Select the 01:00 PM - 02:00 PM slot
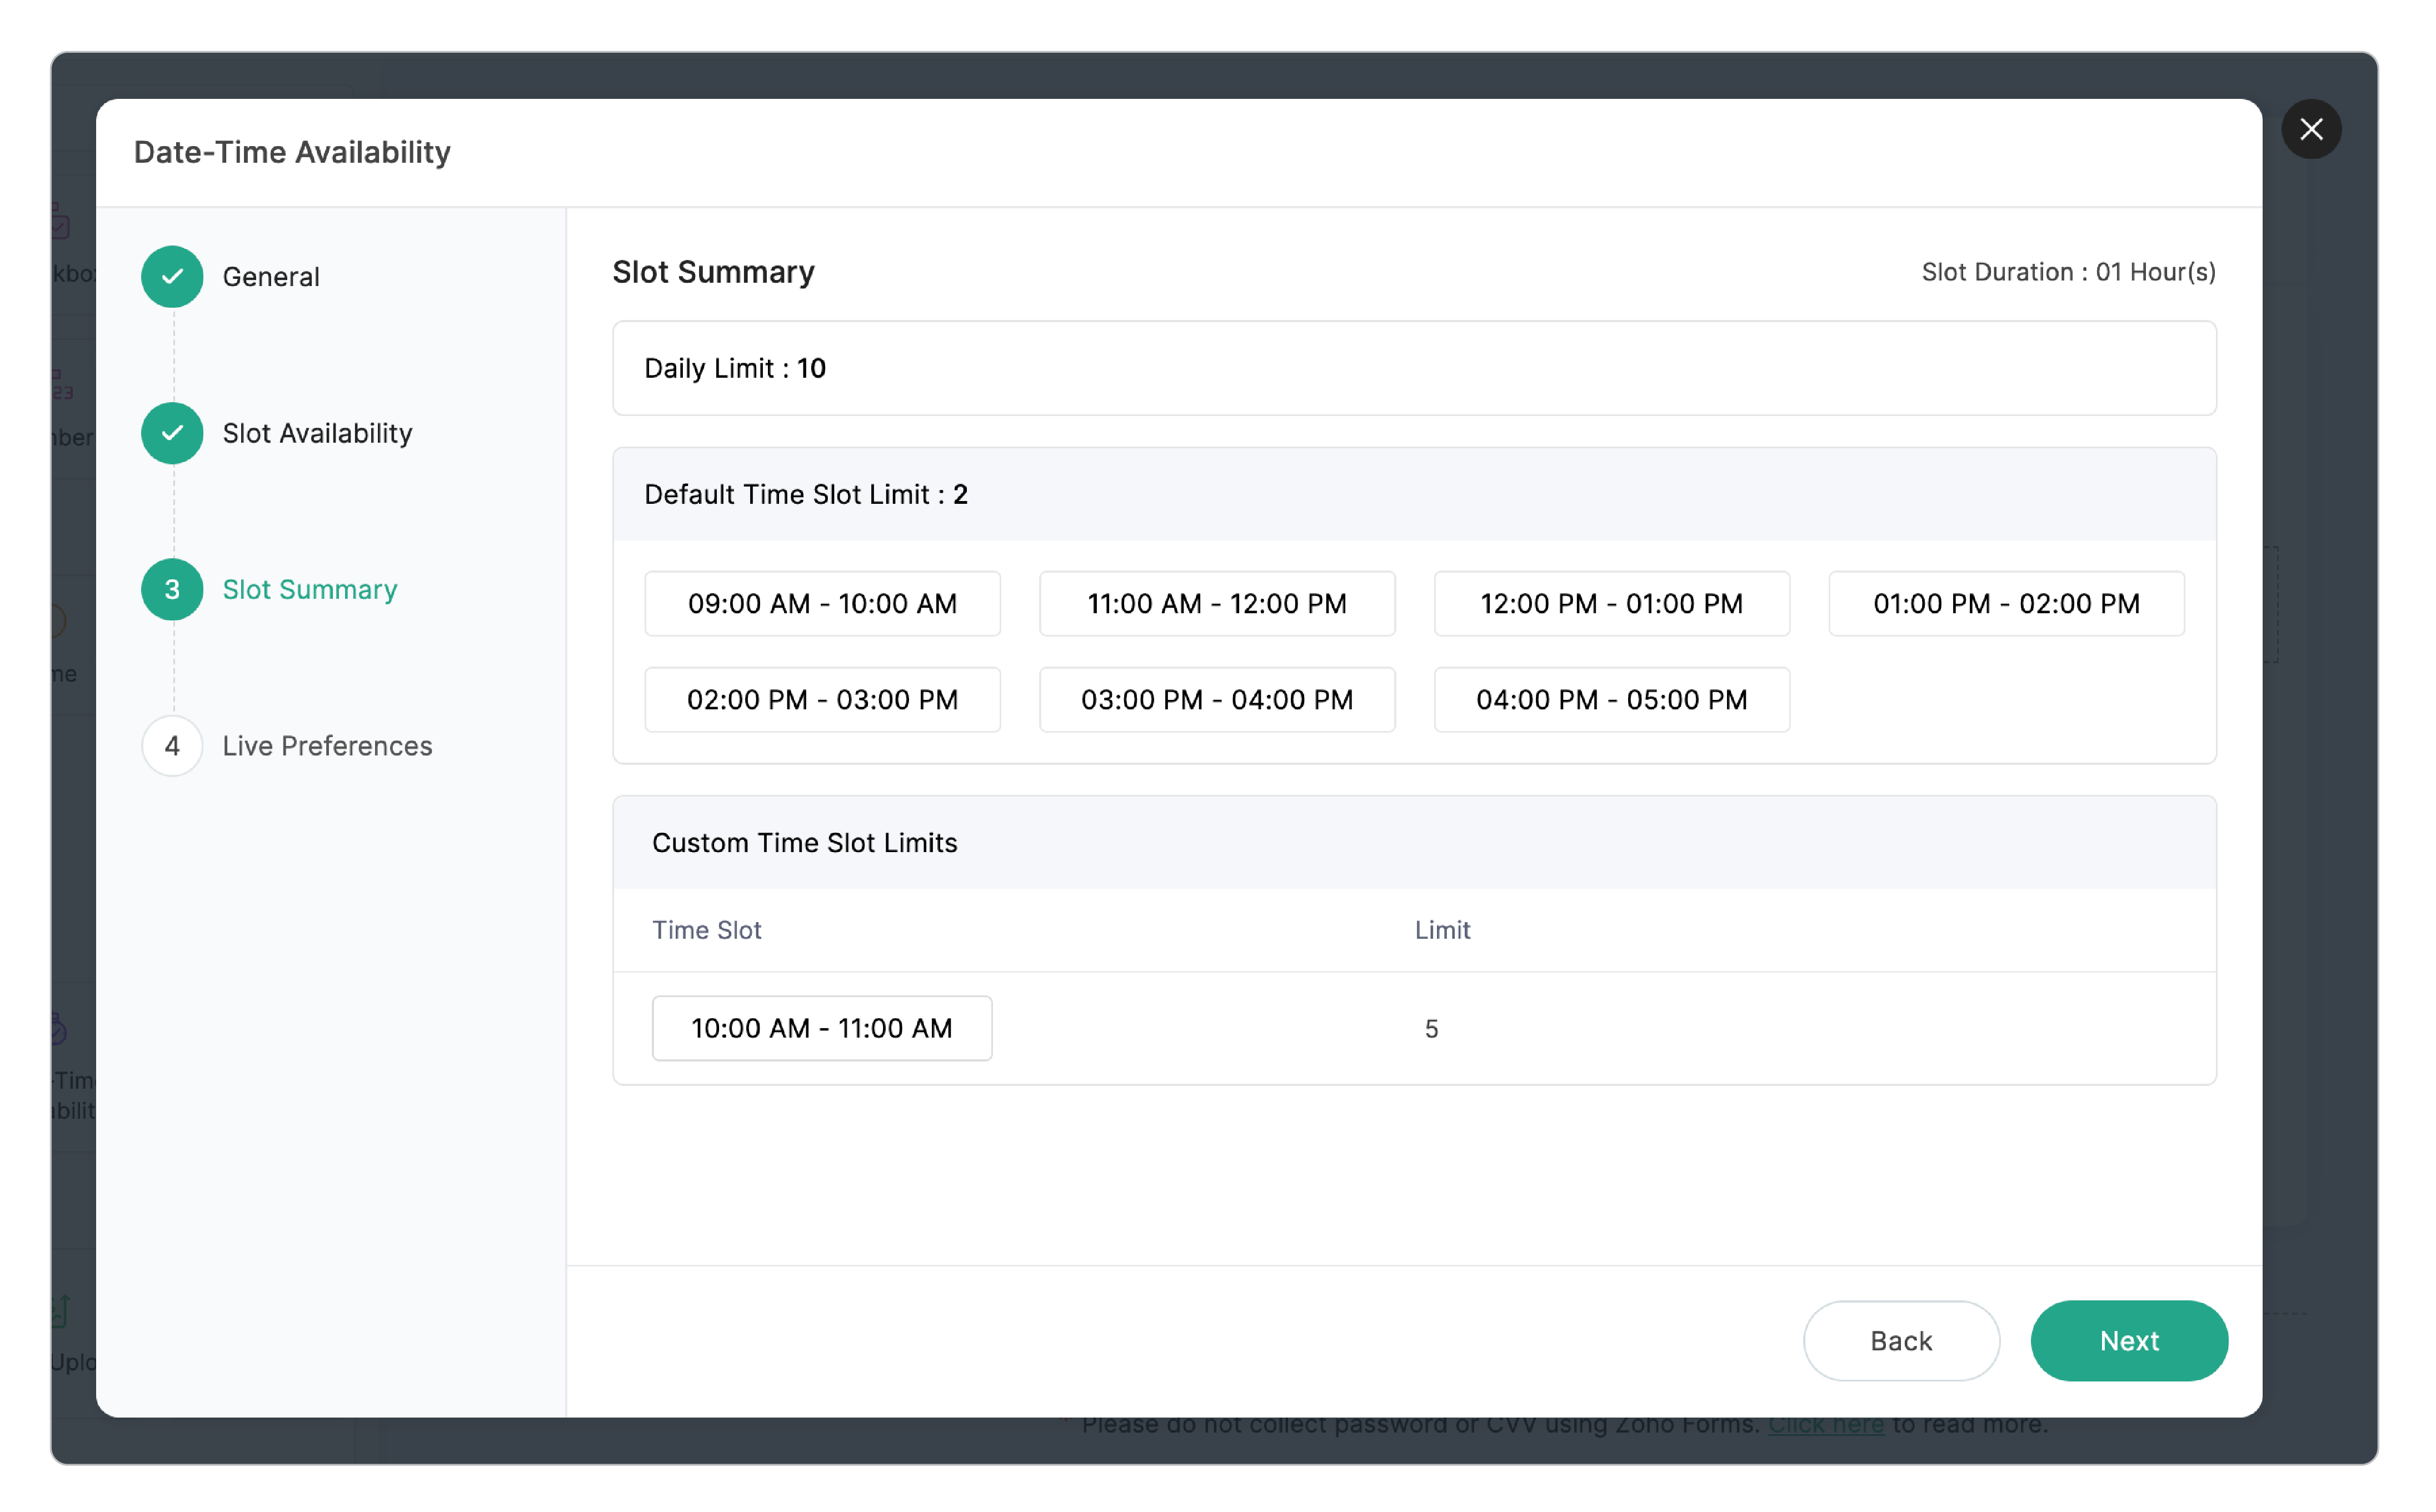This screenshot has width=2436, height=1512. (2006, 603)
